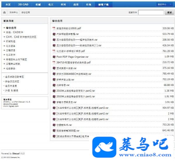Click the PDF icon beside the JB4715-92 file
Image resolution: width=175 pixels, height=161 pixels.
54,62
